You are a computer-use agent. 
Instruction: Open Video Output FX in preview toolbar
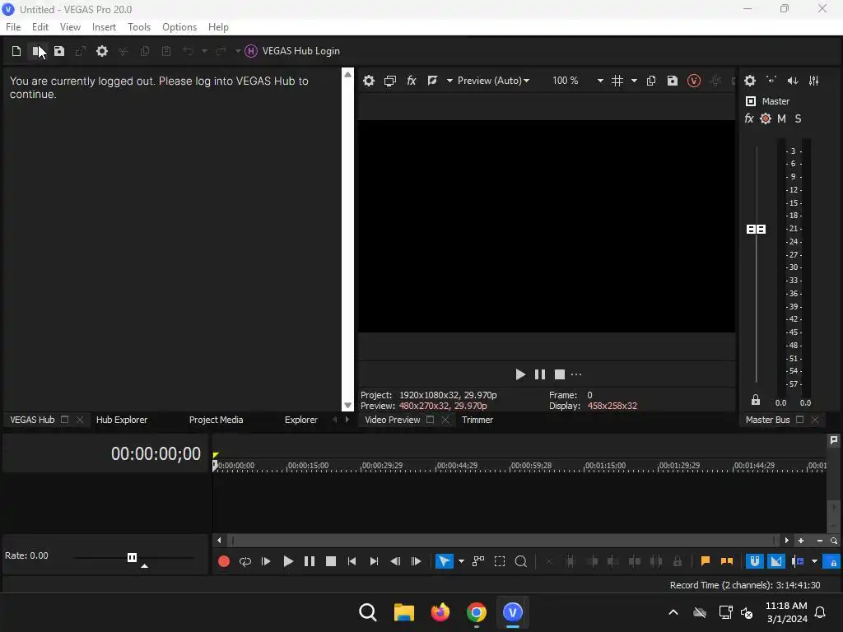412,81
